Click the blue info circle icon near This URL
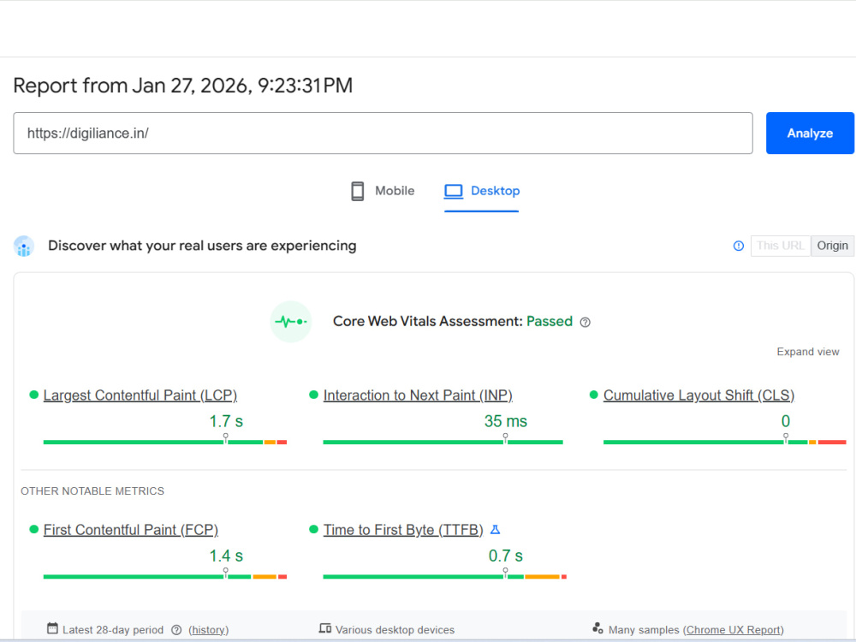856x642 pixels. (738, 246)
